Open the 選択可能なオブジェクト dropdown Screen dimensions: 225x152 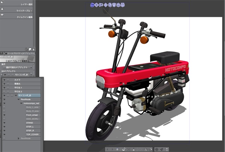(x=18, y=68)
